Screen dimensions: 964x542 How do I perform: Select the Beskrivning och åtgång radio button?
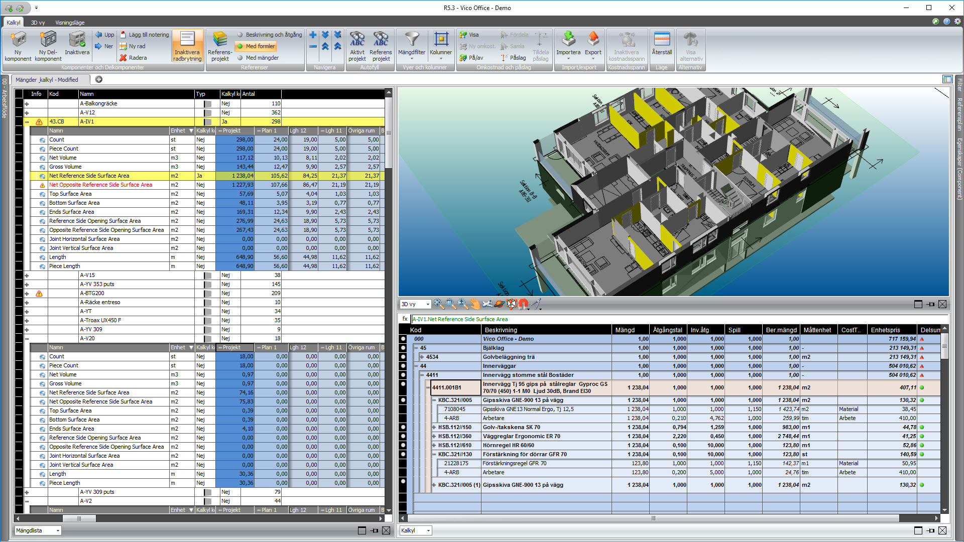point(240,35)
